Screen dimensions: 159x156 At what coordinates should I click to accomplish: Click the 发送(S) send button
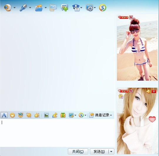point(99,152)
